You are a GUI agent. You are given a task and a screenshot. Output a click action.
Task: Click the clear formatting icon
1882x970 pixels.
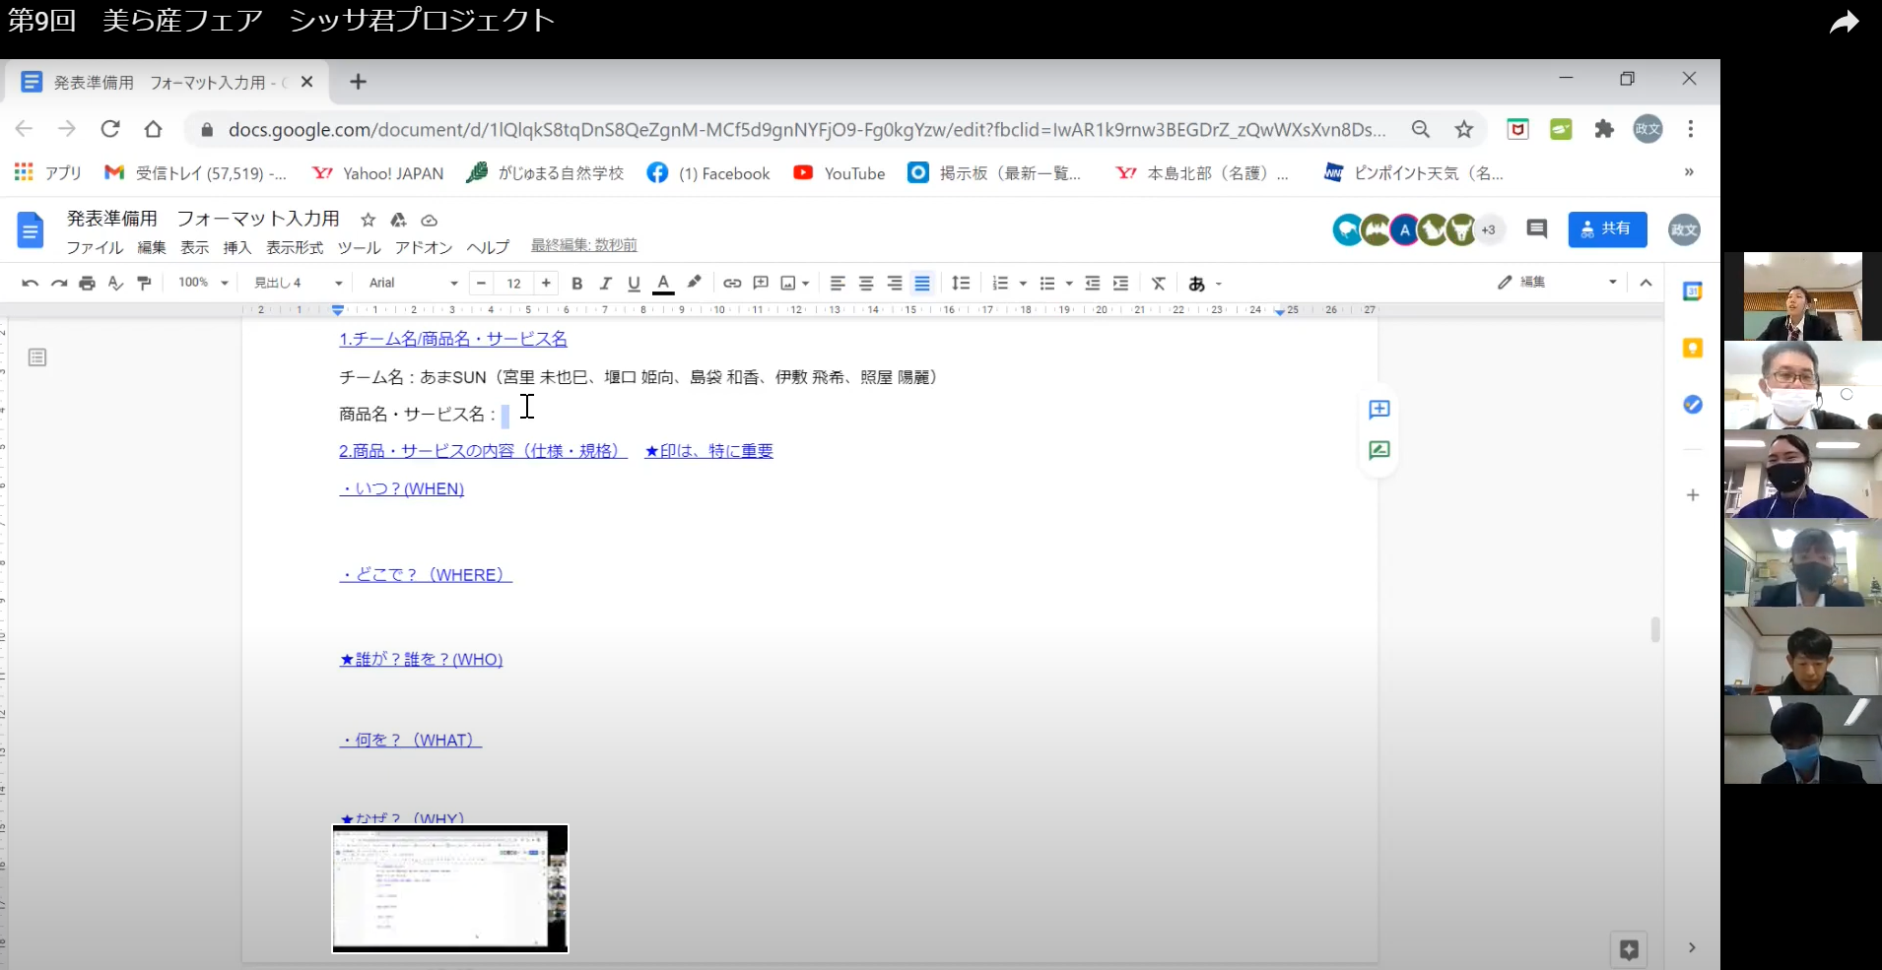(x=1159, y=284)
